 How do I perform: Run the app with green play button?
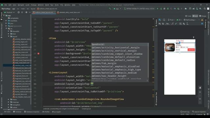(157, 9)
